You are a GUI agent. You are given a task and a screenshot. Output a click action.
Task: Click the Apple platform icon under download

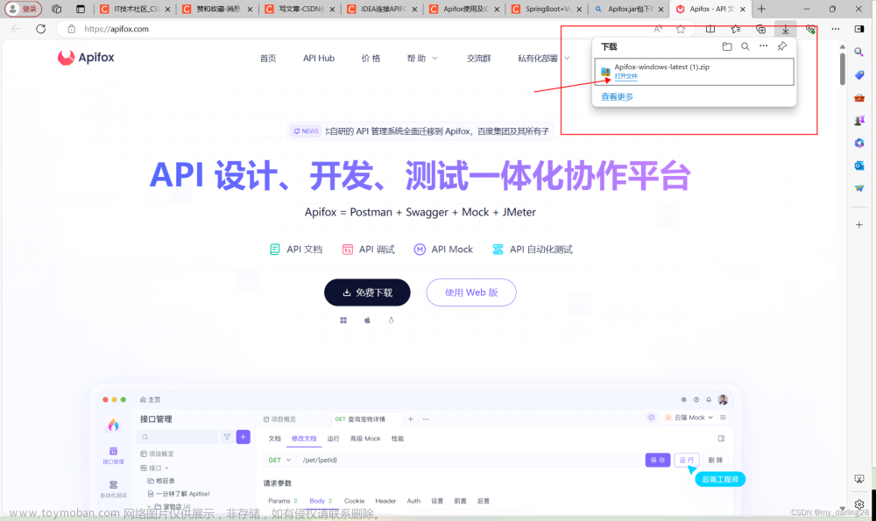pyautogui.click(x=367, y=320)
